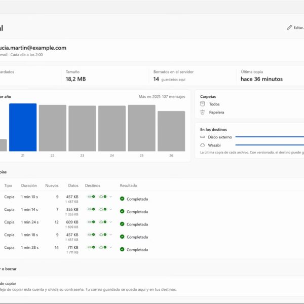304x304 pixels.
Task: Click green Completada check in 1 min 28 s row
Action: pyautogui.click(x=122, y=249)
